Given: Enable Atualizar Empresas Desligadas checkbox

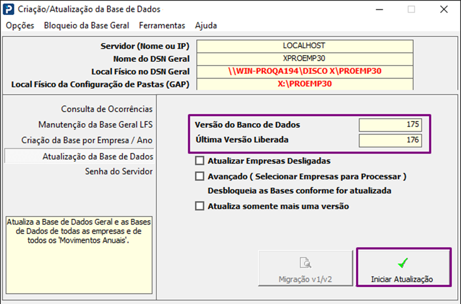Looking at the screenshot, I should [x=200, y=161].
